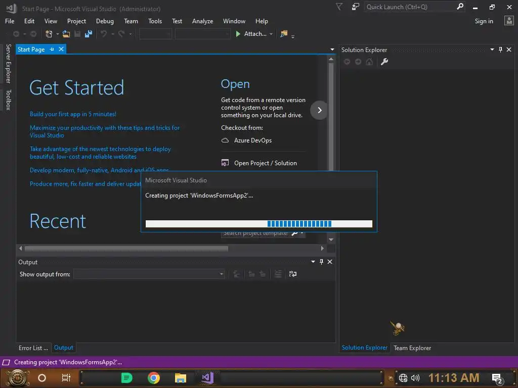Click the Creating project progress bar
Image resolution: width=518 pixels, height=388 pixels.
tap(258, 224)
